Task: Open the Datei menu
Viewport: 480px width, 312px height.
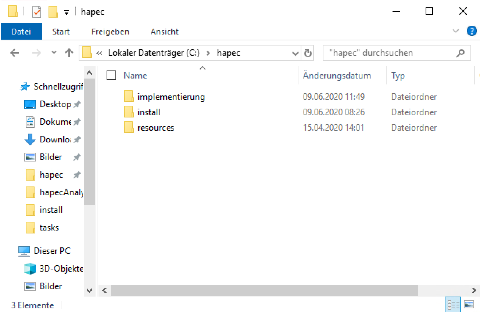Action: 21,32
